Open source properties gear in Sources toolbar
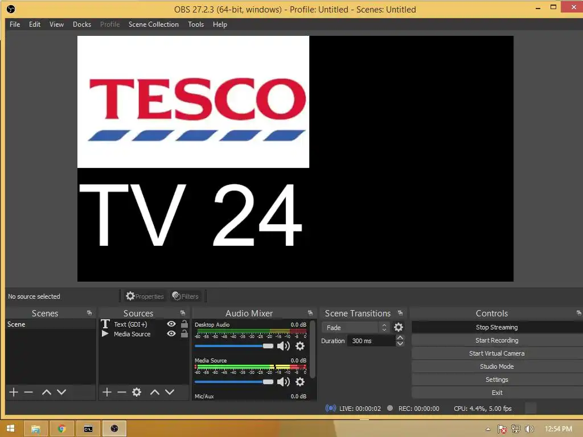 [137, 392]
